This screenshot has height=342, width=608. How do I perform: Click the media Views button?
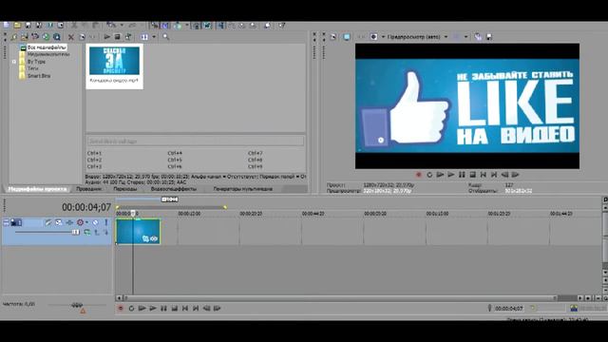[x=144, y=37]
